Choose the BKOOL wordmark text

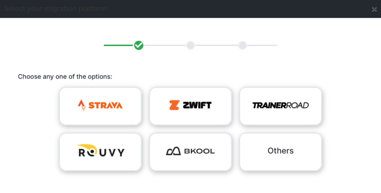point(199,151)
